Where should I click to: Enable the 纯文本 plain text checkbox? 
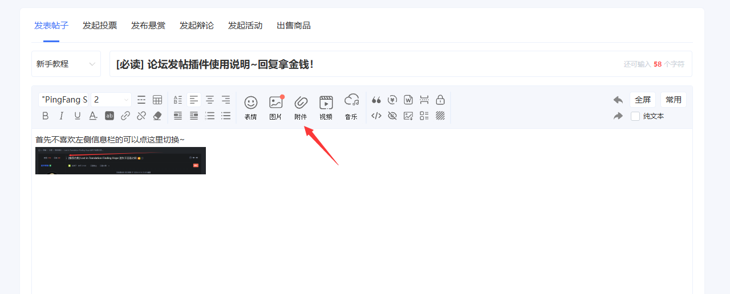[x=635, y=116]
